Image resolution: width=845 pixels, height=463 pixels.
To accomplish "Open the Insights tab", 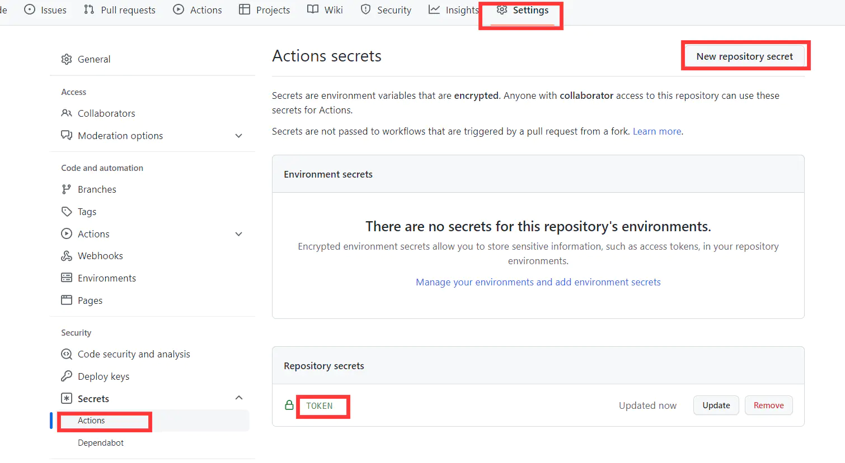I will (453, 10).
